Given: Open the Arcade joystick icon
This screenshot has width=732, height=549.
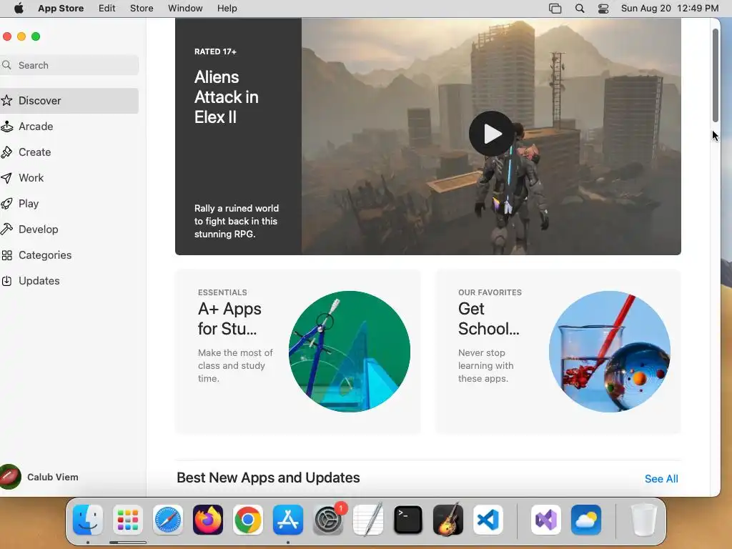Looking at the screenshot, I should [x=6, y=126].
